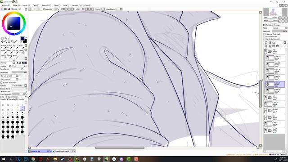
Task: Open the Ventana menu
Action: point(76,5)
